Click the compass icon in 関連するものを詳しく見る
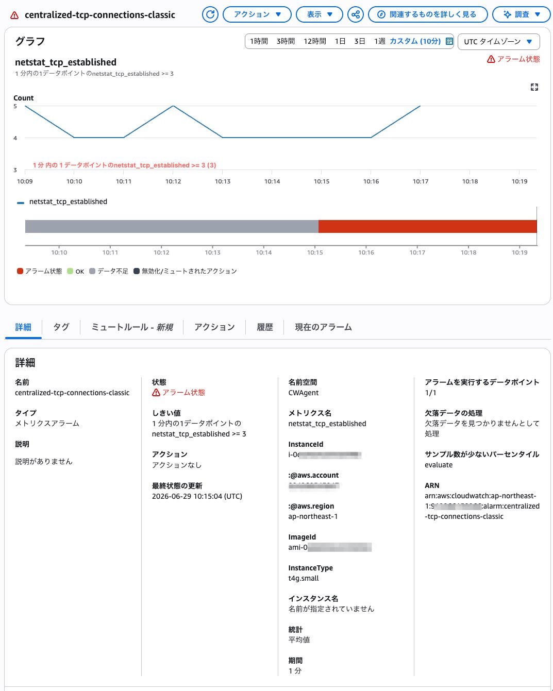This screenshot has width=553, height=691. [381, 14]
